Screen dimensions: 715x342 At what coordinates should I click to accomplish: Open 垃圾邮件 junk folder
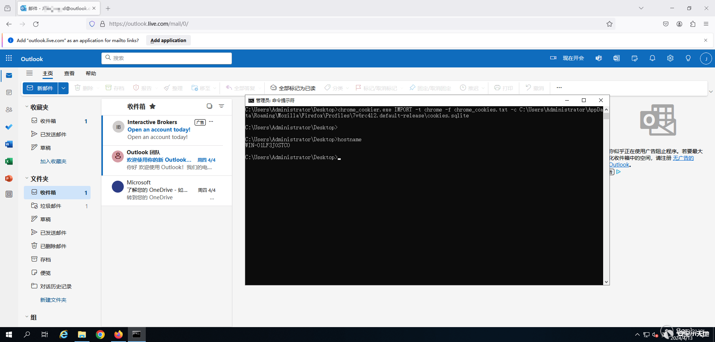(57, 206)
